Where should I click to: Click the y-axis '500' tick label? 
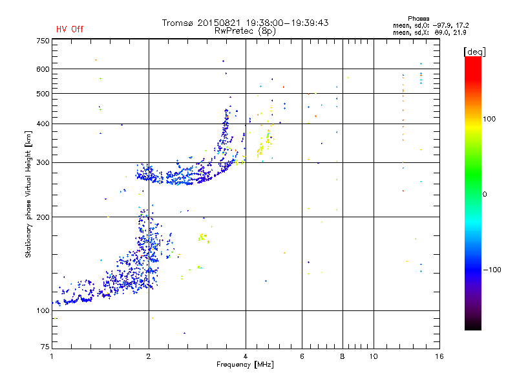click(43, 94)
